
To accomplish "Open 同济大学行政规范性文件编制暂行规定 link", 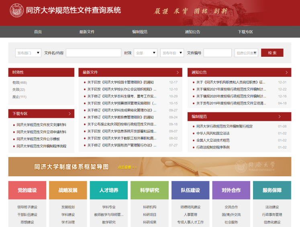I will pyautogui.click(x=224, y=126).
